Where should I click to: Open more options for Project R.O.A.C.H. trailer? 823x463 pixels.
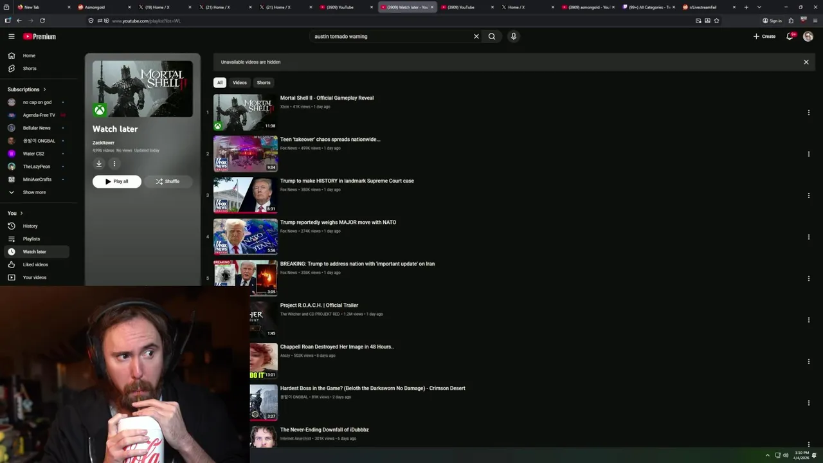click(x=808, y=320)
